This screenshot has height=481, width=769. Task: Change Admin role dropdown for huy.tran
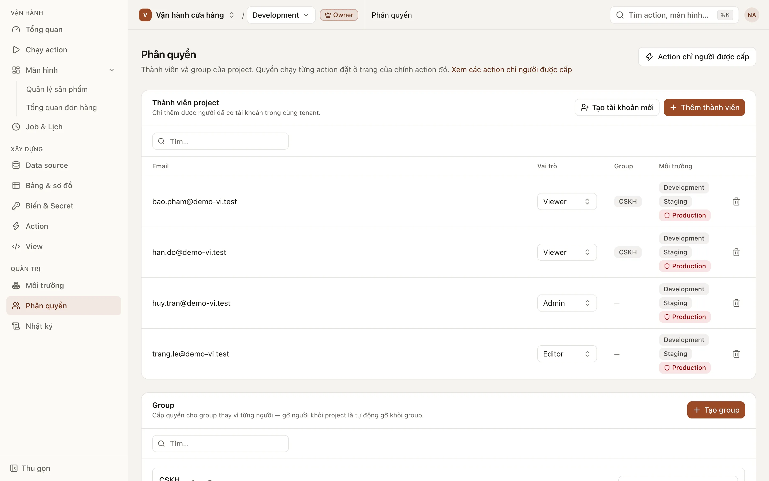567,303
